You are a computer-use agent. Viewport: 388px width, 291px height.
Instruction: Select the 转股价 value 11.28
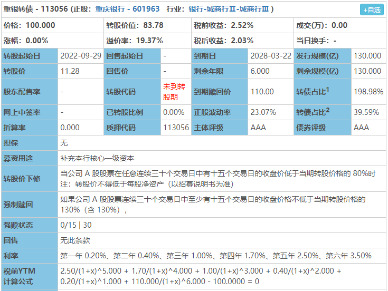point(70,71)
